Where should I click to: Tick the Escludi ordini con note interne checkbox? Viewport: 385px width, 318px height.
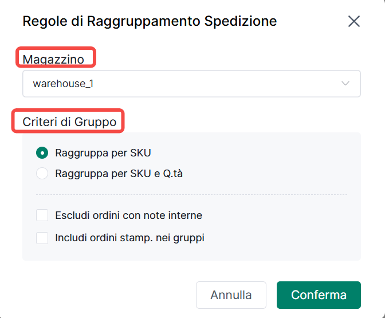click(x=42, y=215)
